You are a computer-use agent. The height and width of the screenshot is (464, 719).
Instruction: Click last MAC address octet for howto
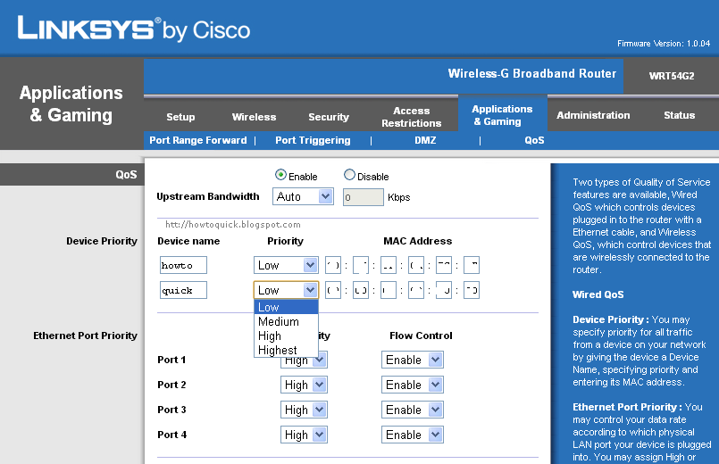click(472, 265)
